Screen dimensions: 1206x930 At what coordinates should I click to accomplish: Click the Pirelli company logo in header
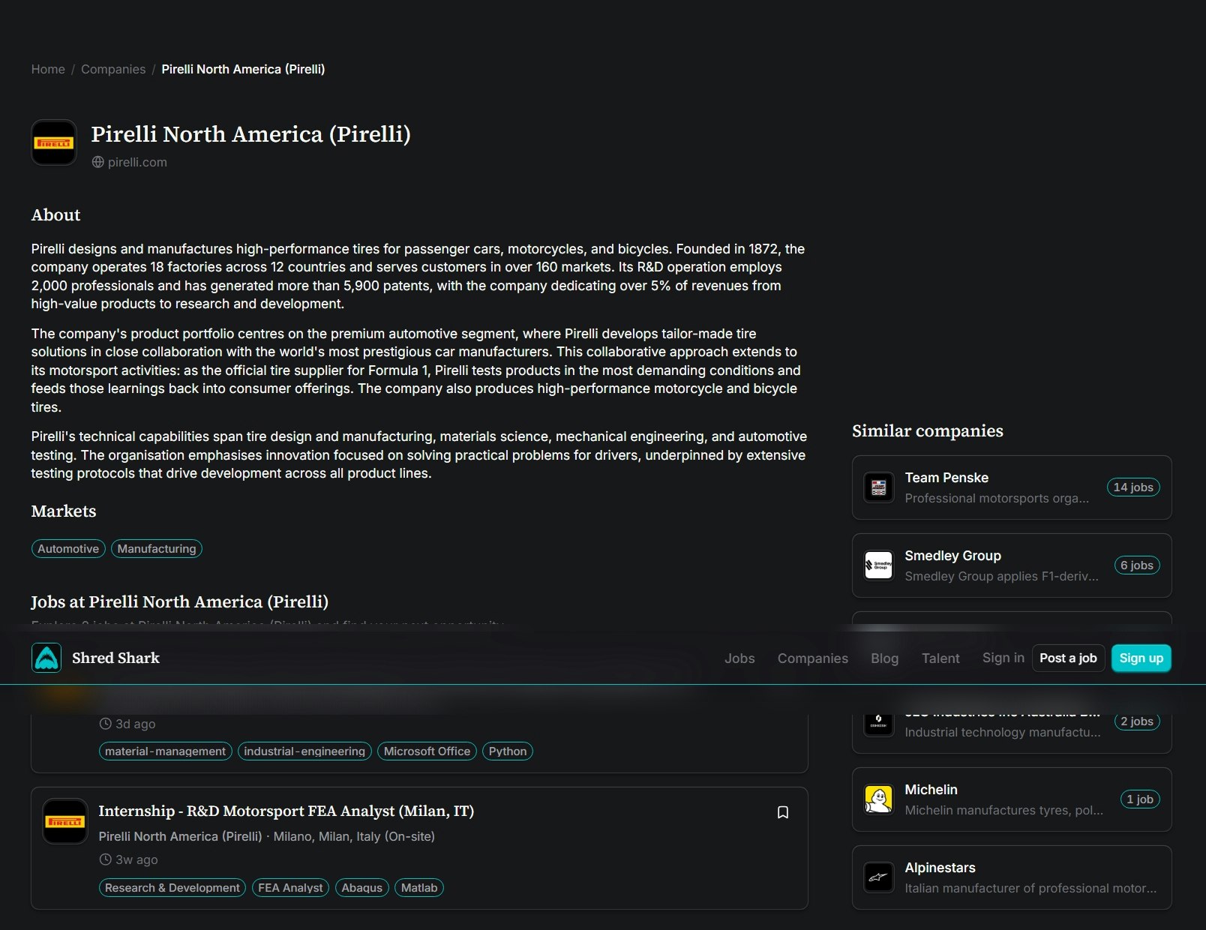(x=54, y=142)
